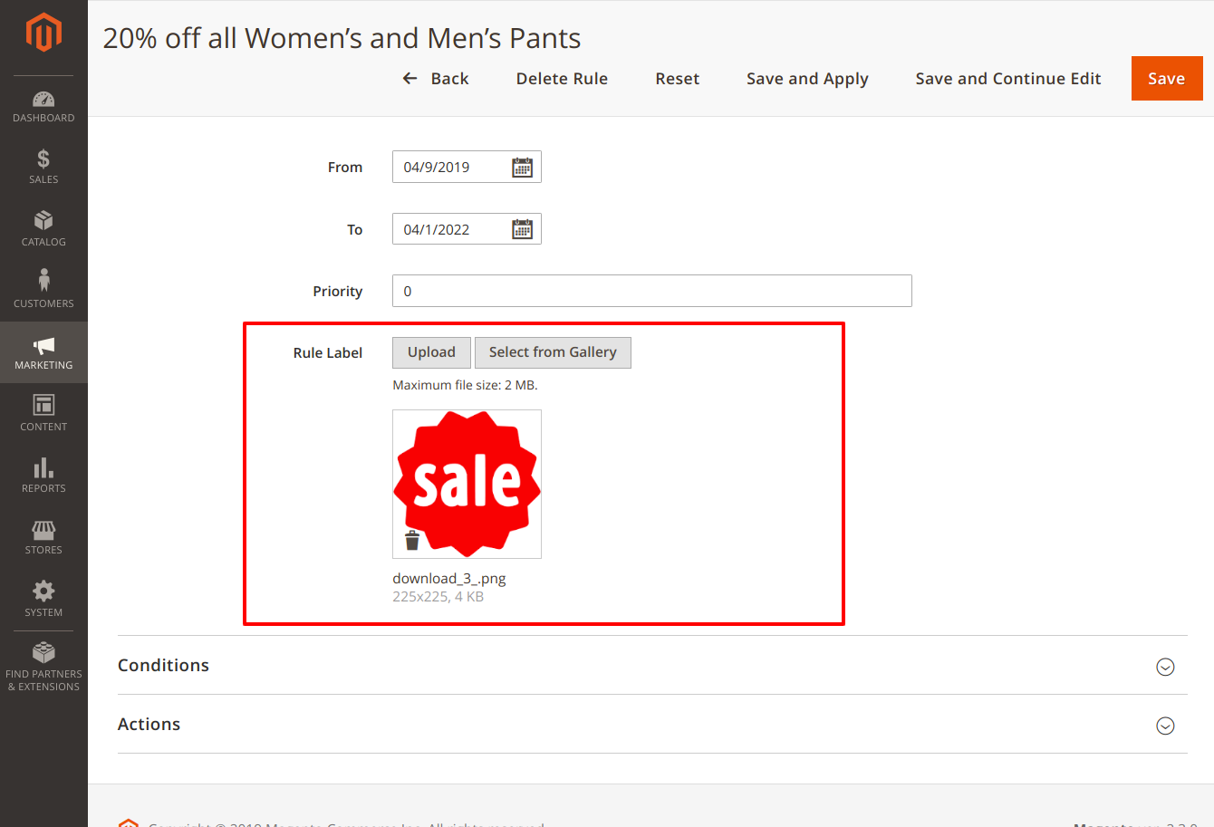Image resolution: width=1214 pixels, height=827 pixels.
Task: Open Find Partners & Extensions menu
Action: click(43, 667)
